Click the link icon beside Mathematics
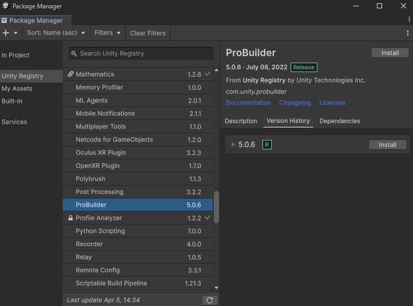 pyautogui.click(x=71, y=74)
